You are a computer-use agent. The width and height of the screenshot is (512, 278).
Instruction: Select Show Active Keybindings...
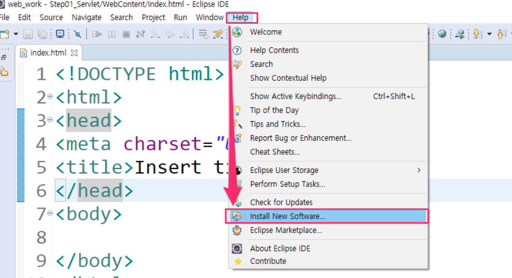click(328, 96)
